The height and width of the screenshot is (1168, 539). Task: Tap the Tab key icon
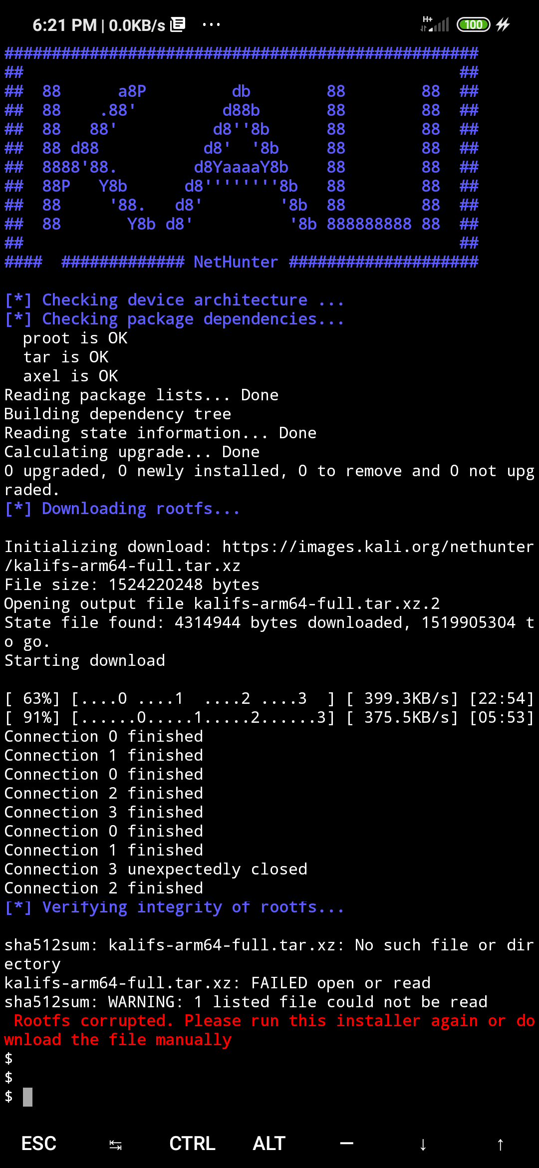click(x=116, y=1143)
